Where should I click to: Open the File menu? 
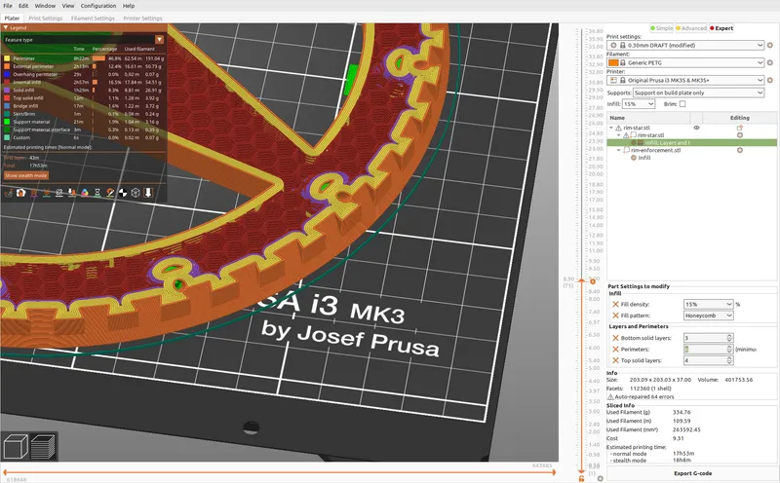(8, 6)
